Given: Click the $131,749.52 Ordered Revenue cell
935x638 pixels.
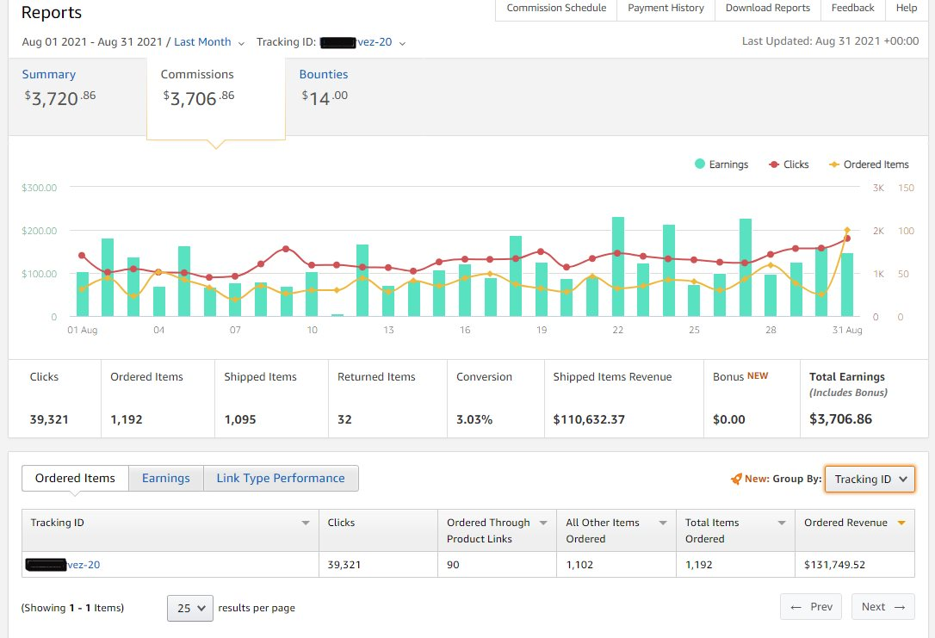Looking at the screenshot, I should point(834,565).
